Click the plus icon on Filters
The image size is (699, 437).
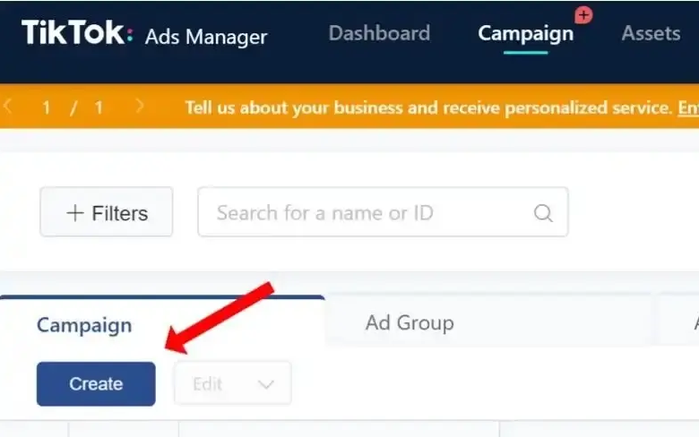75,213
